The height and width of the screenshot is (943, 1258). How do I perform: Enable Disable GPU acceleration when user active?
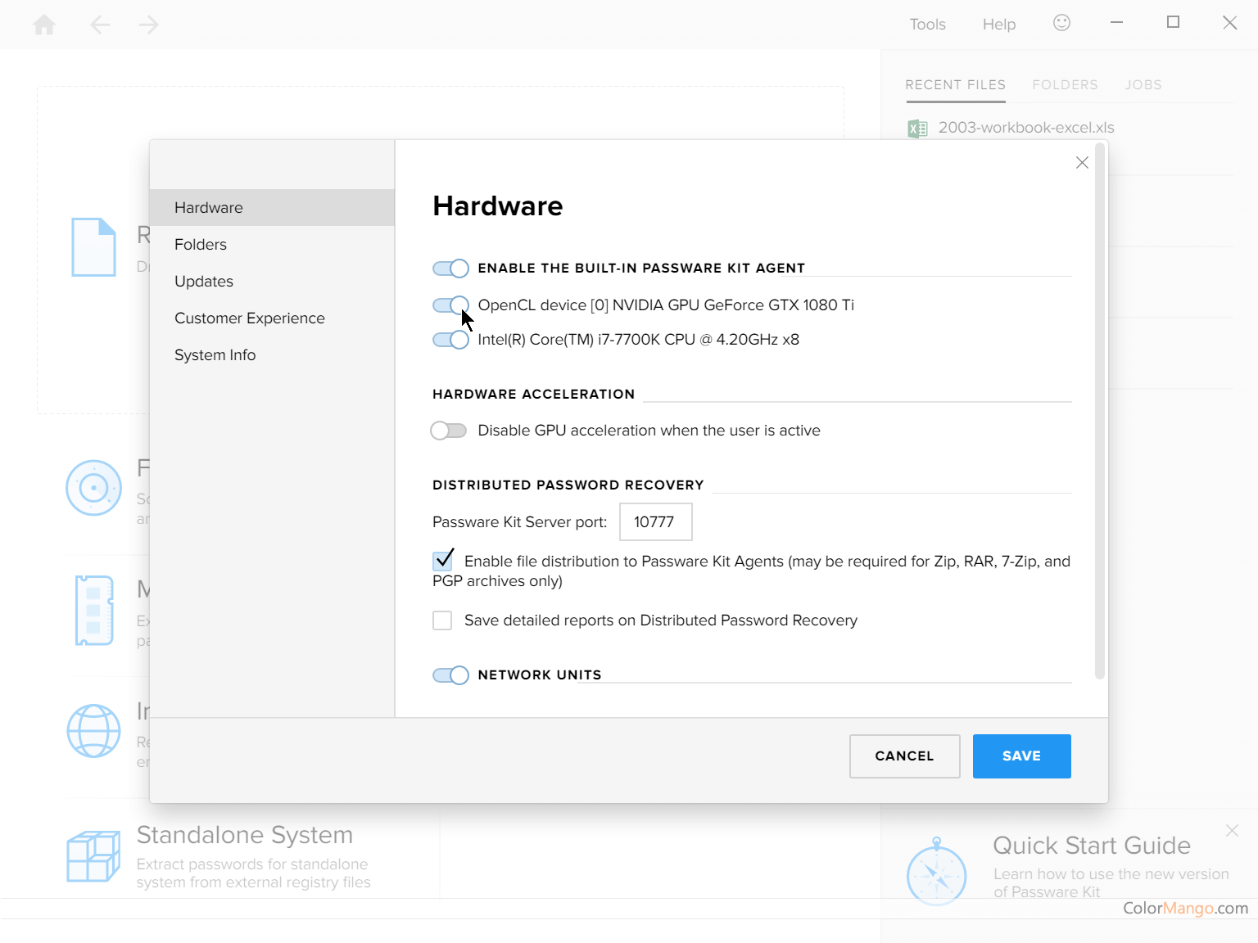(x=449, y=431)
